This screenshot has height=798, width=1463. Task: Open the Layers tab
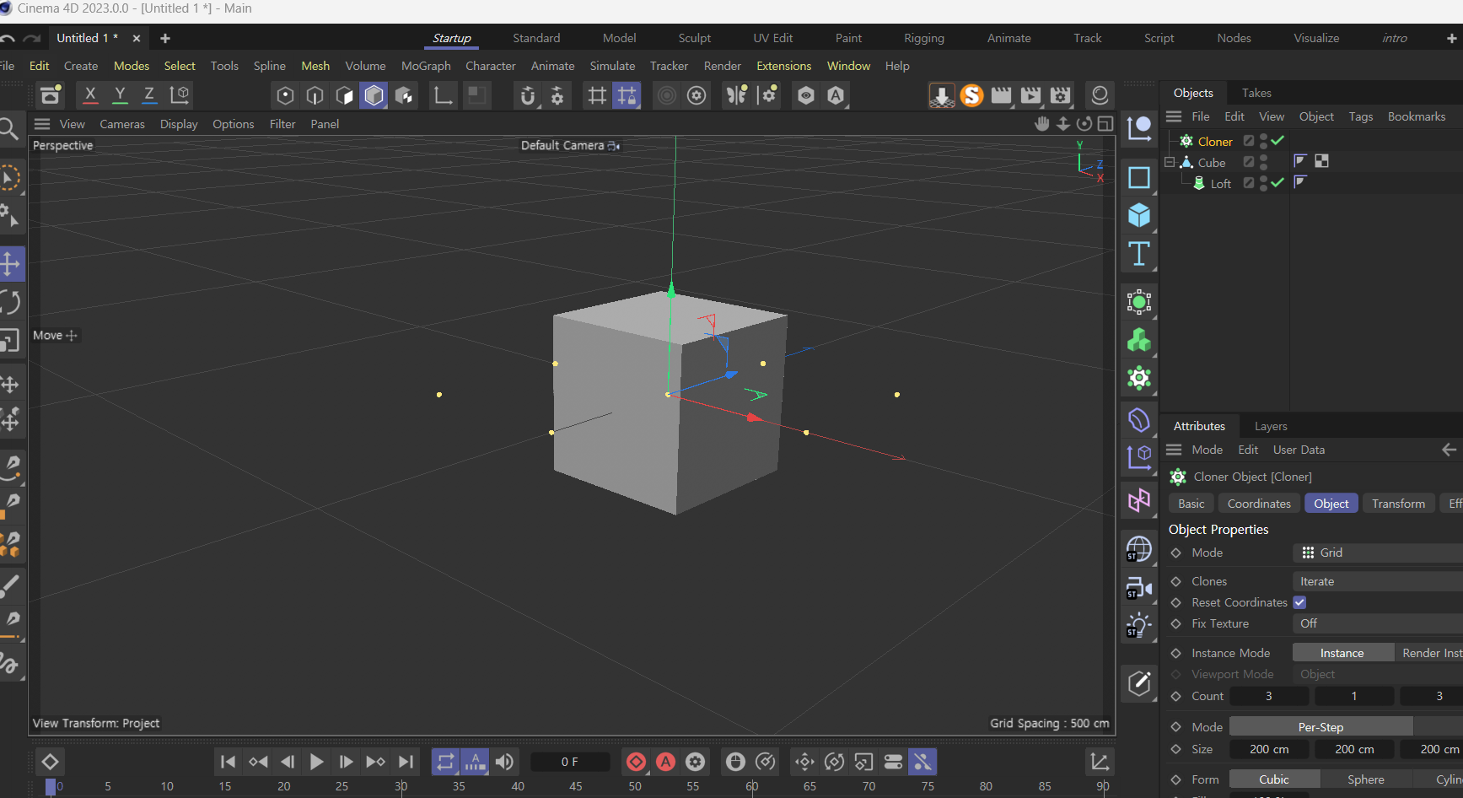(1271, 426)
